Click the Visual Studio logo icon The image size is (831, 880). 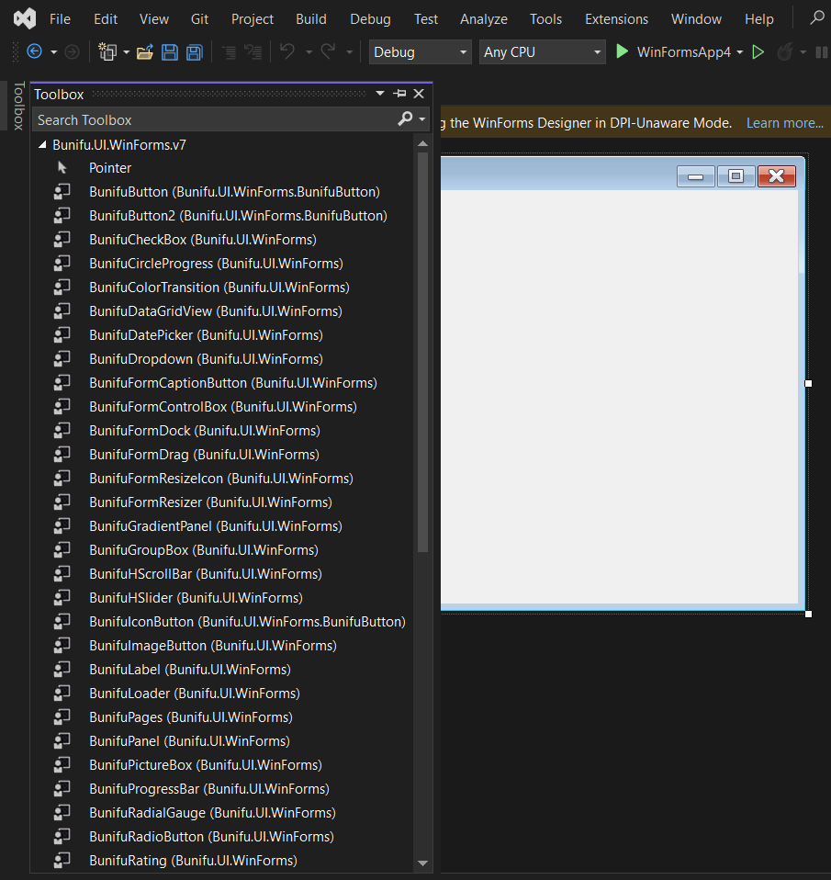tap(24, 18)
